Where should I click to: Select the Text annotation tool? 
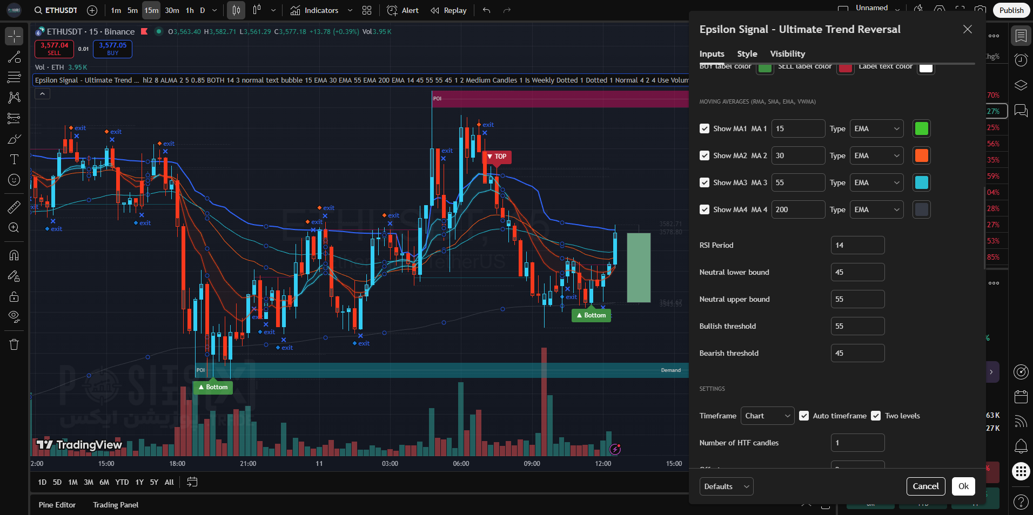click(x=14, y=159)
